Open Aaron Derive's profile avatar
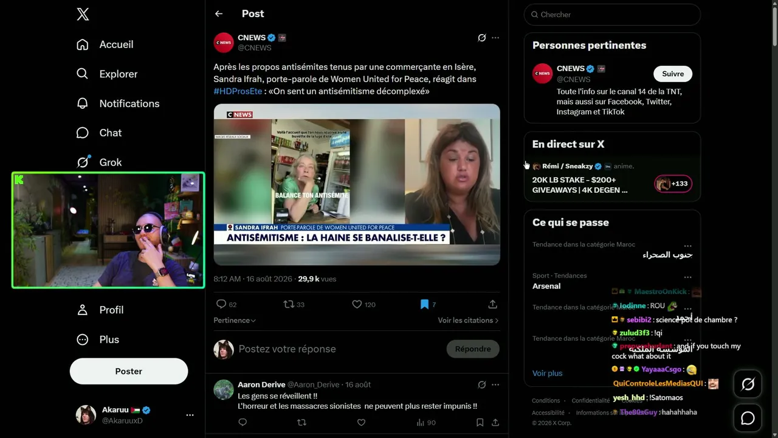 tap(224, 389)
